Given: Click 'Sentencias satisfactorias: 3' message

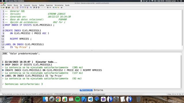Looking at the screenshot, I should click(24, 84).
